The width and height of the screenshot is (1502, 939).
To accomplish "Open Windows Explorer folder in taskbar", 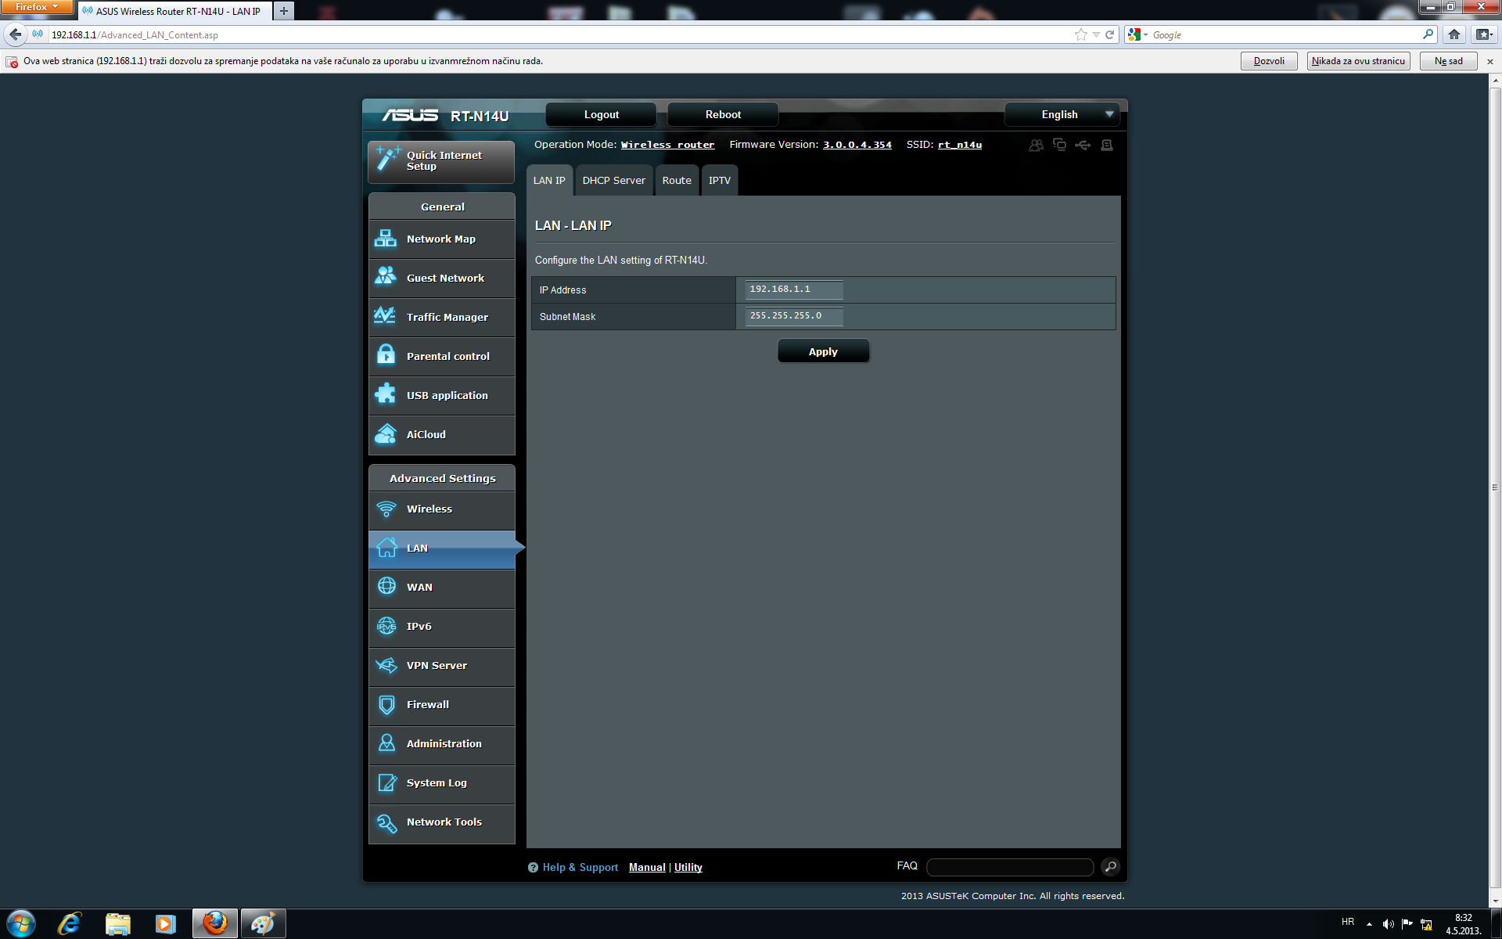I will 118,923.
